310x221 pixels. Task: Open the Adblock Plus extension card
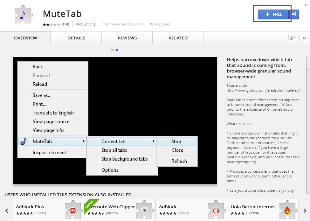[48, 210]
